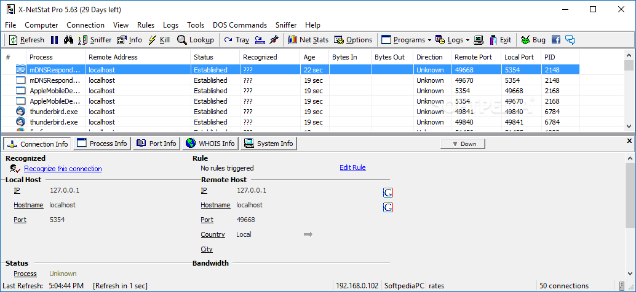636x292 pixels.
Task: Select second mDNSRespond row, port 49670
Action: coord(290,80)
